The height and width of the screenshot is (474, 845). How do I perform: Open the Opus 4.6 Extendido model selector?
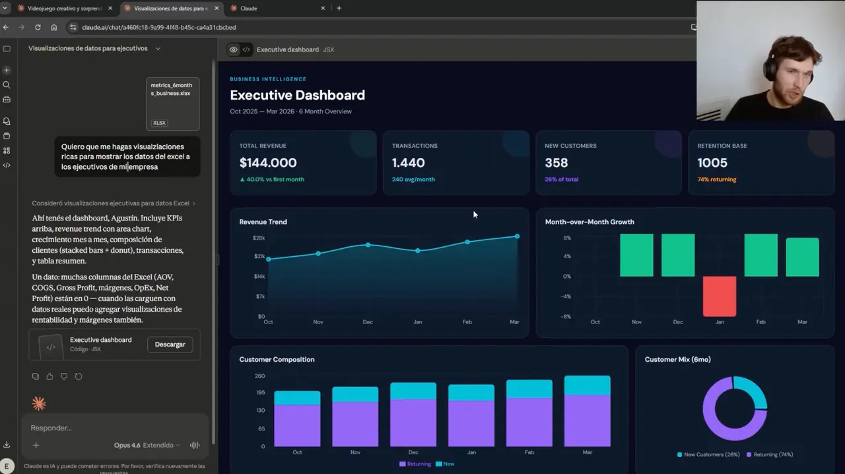[x=147, y=445]
